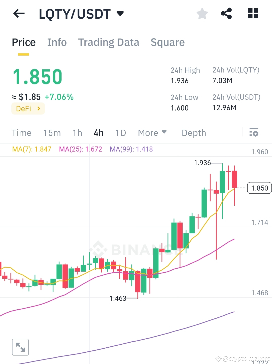The height and width of the screenshot is (364, 272).
Task: Expand the More timeframes dropdown
Action: coord(152,133)
